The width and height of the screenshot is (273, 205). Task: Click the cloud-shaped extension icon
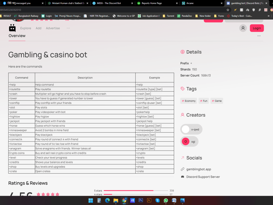pos(248,10)
